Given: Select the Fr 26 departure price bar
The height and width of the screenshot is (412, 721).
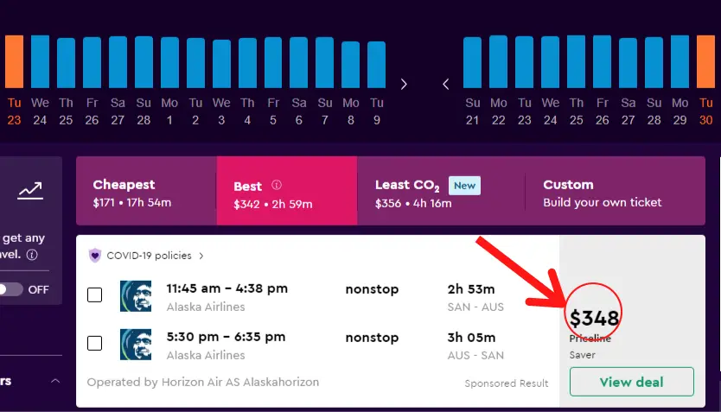Looking at the screenshot, I should tap(92, 62).
